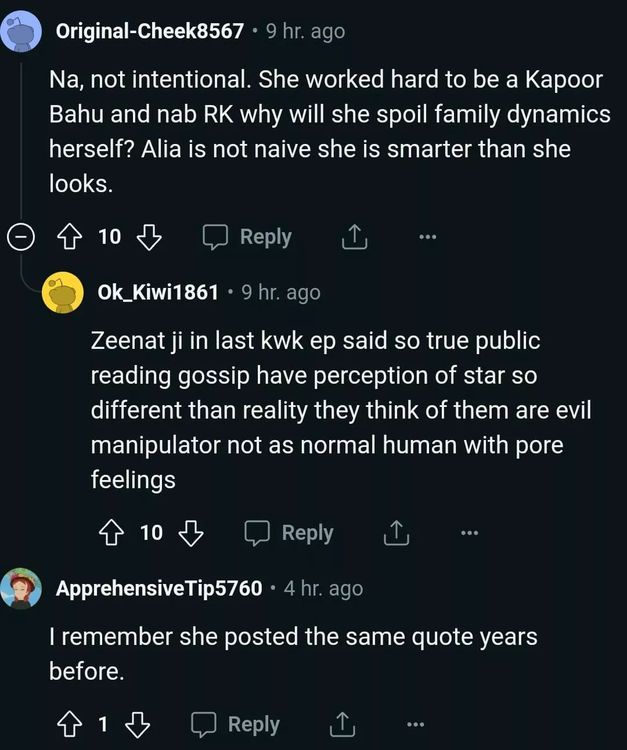Share Original-Cheek8567's comment
The height and width of the screenshot is (750, 627).
[354, 237]
